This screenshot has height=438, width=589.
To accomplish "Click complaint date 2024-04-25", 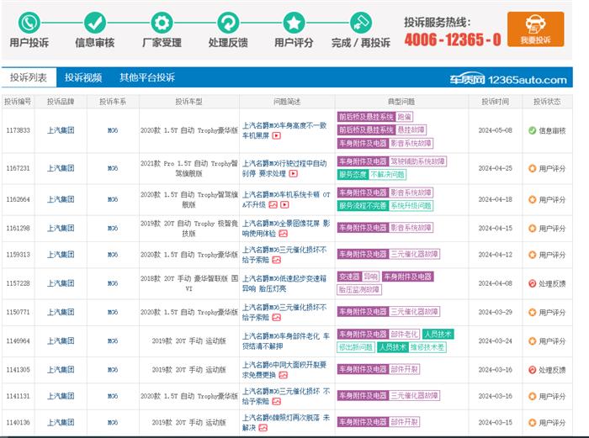I will (495, 168).
